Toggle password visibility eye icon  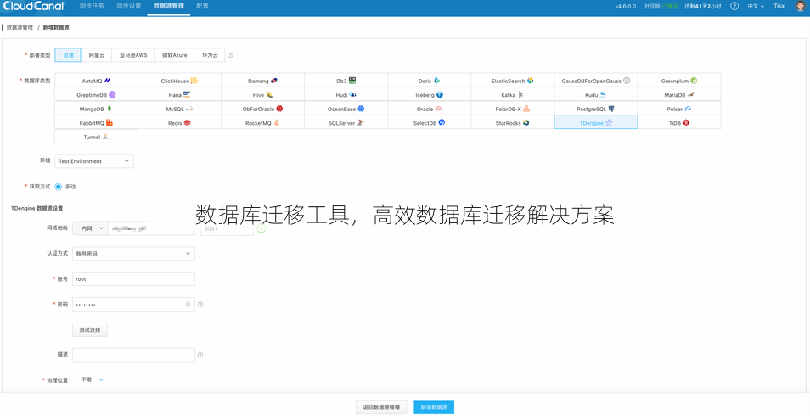(x=188, y=305)
